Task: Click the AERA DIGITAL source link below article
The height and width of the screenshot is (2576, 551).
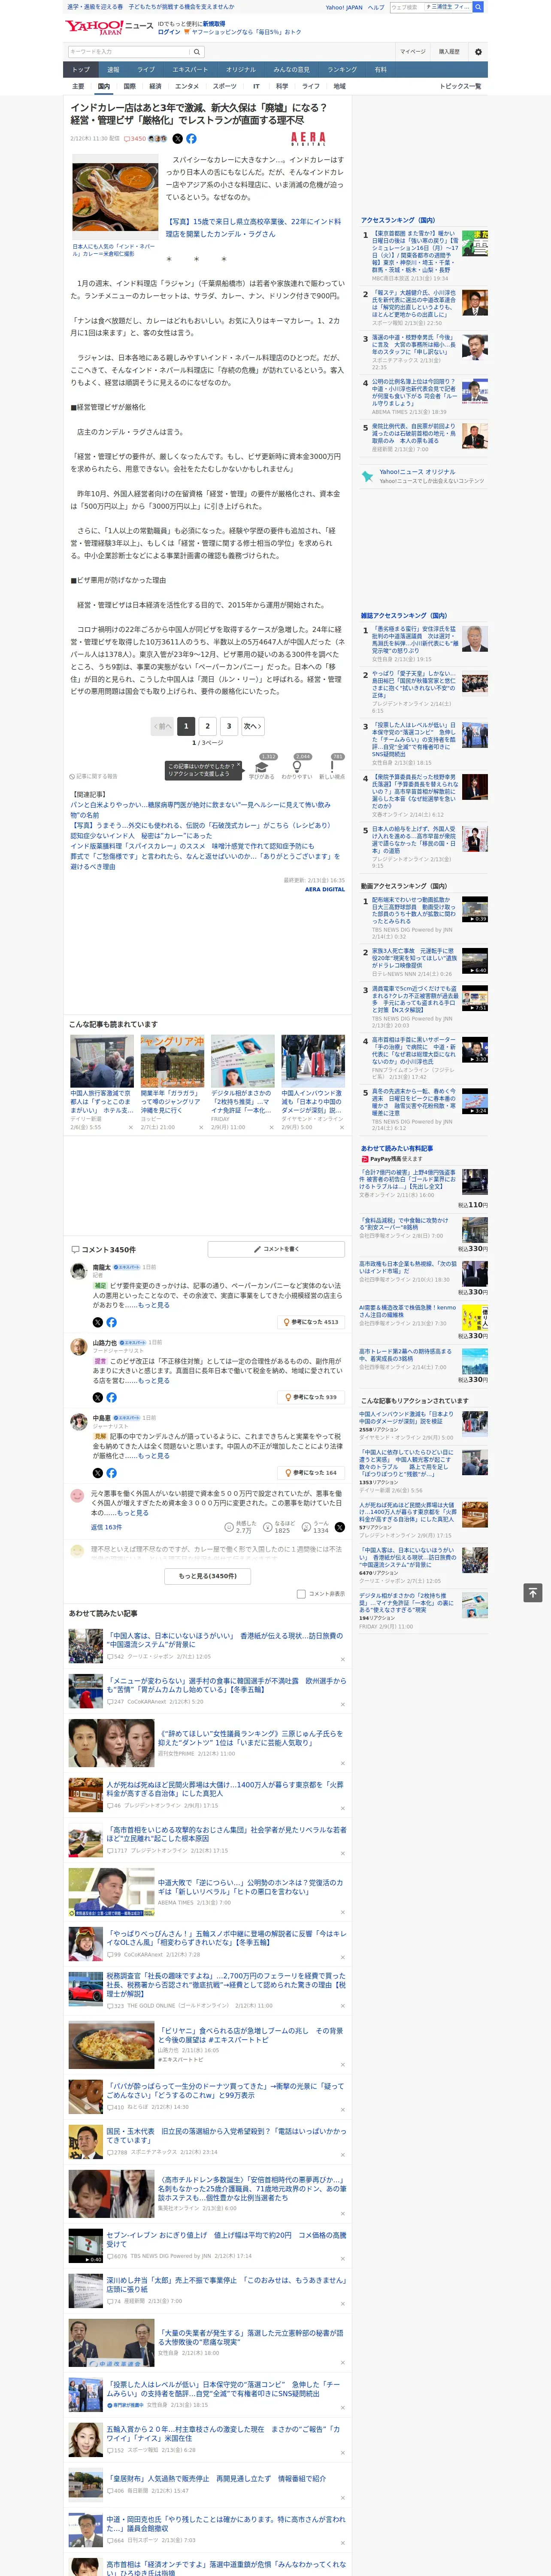Action: point(325,889)
